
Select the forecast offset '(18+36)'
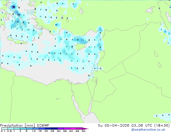(162, 126)
